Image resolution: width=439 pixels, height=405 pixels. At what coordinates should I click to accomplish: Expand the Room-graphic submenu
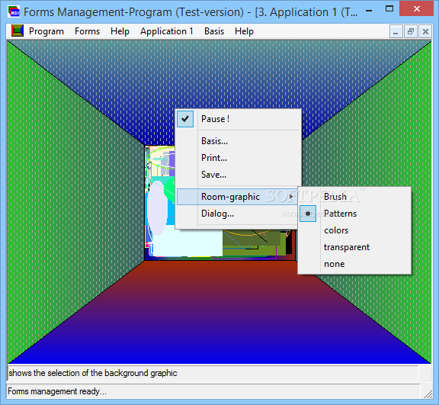pos(237,197)
